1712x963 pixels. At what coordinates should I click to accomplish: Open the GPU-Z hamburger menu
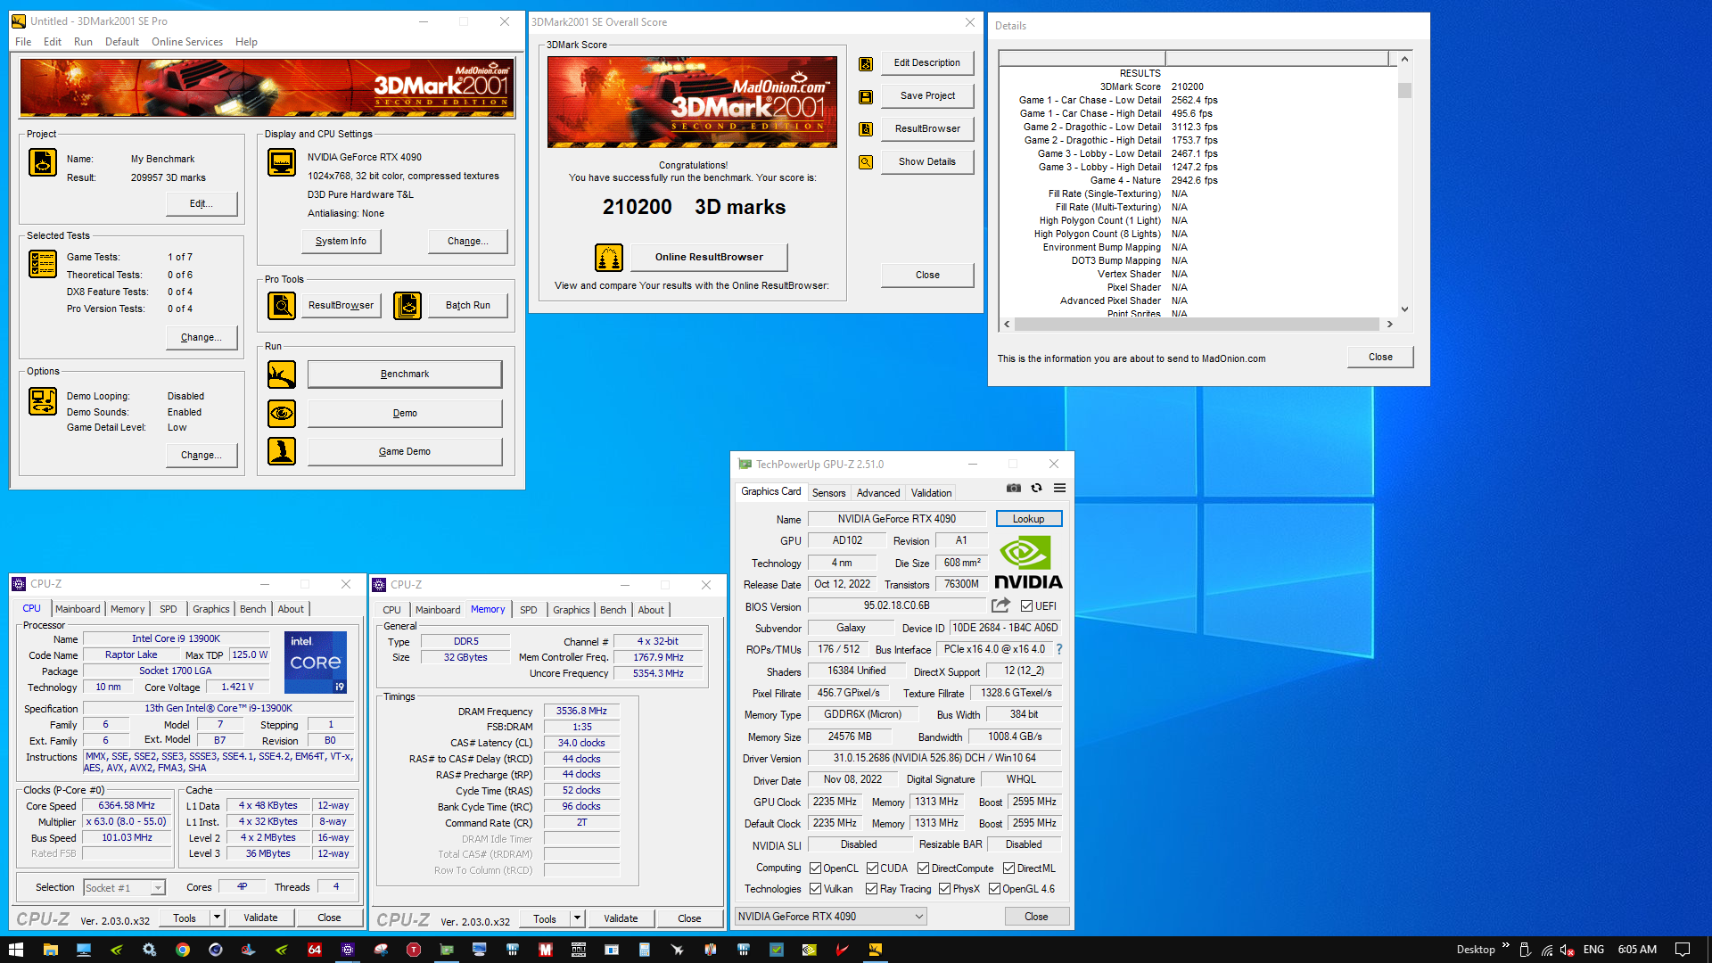click(1059, 488)
